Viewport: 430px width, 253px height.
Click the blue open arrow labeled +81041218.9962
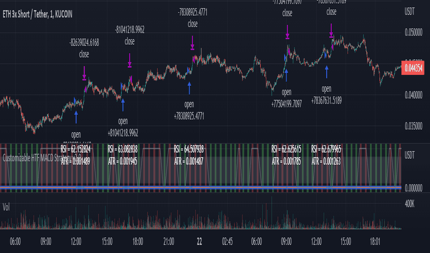coord(123,105)
